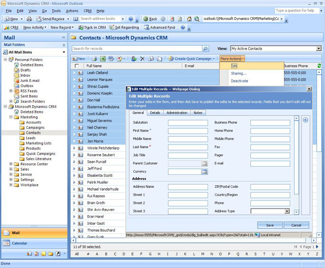This screenshot has width=325, height=268.
Task: Click the Contacts shortcut icon in navigation strip
Action: pos(29,254)
